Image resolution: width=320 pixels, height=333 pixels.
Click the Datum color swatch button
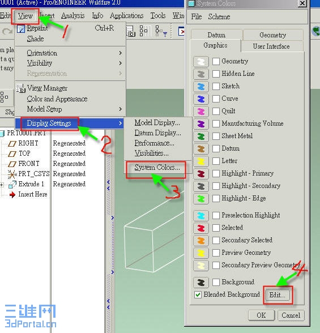(201, 149)
